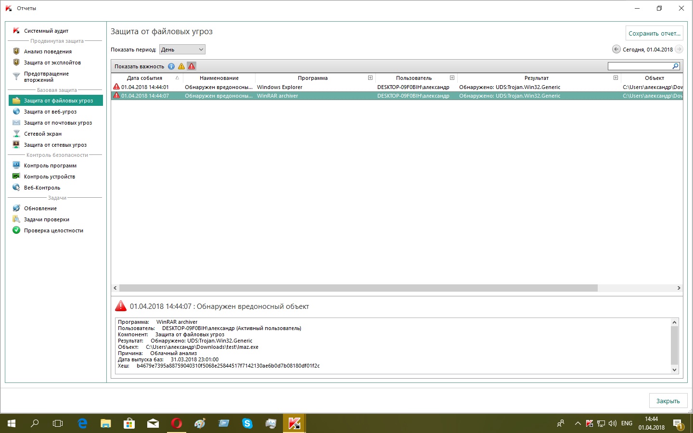Click the Наименование column header
This screenshot has width=693, height=433.
pyautogui.click(x=219, y=78)
